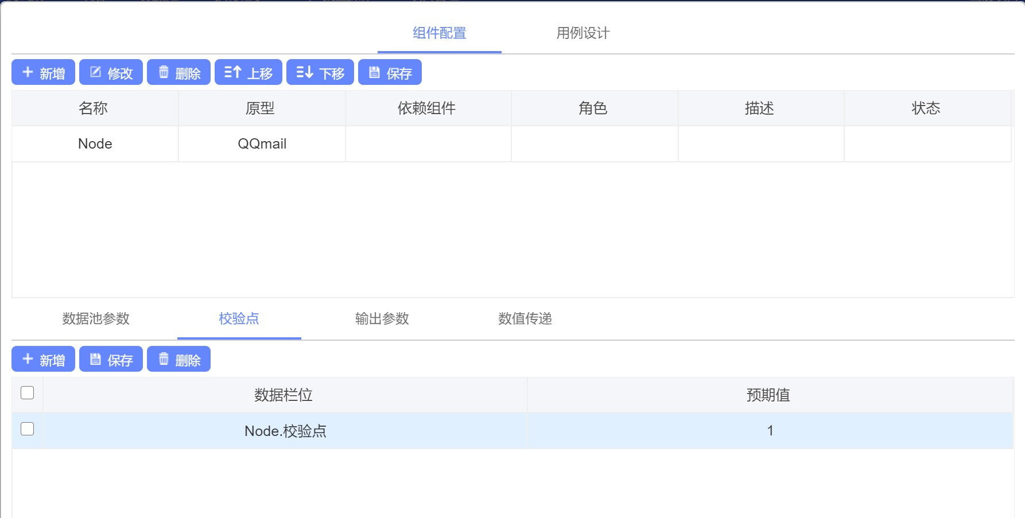Click the floppy disk icon on the top 保存 button
Screen dimensions: 1025x518
374,72
